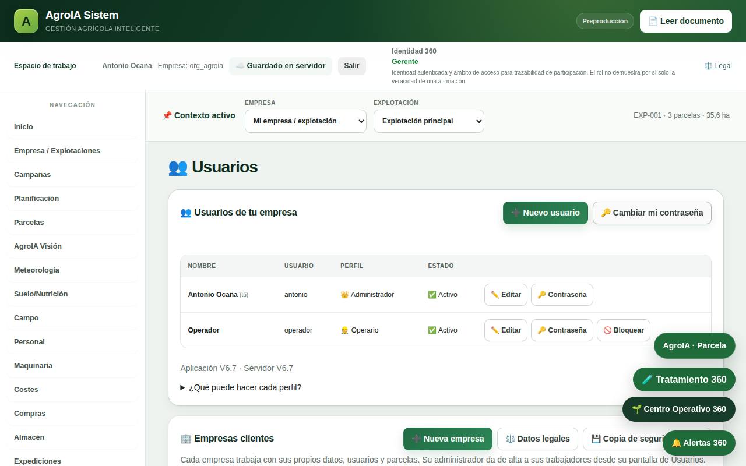Open Almacén section

point(72,437)
